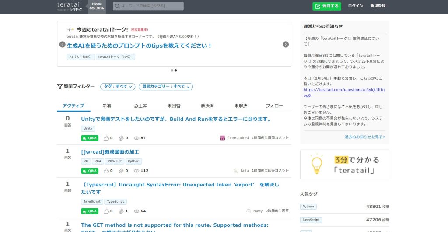
Task: Click the VBScript tag
Action: (115, 161)
